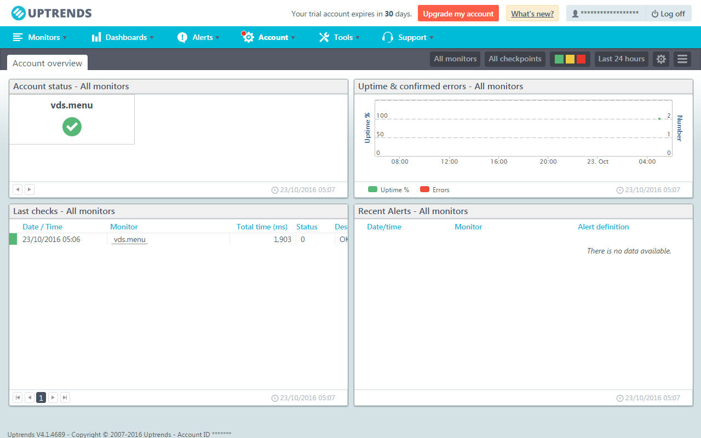
Task: Jump to first page of Last checks
Action: (18, 397)
